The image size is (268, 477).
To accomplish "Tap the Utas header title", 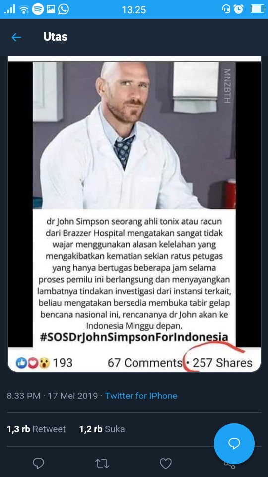I will [x=55, y=37].
